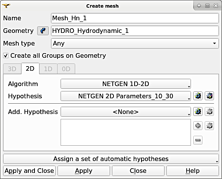The width and height of the screenshot is (222, 179).
Task: Shade the window with the up-arrow button
Action: (199, 6)
